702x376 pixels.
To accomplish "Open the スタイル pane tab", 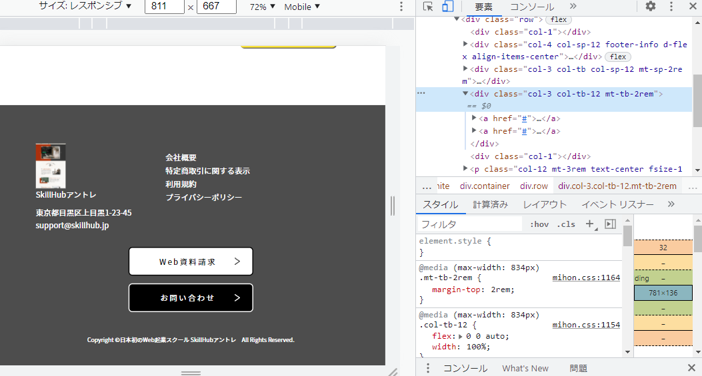I will pos(440,204).
